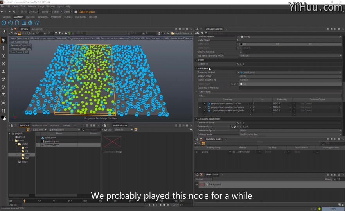Open Support Space dropdown

[x=290, y=76]
